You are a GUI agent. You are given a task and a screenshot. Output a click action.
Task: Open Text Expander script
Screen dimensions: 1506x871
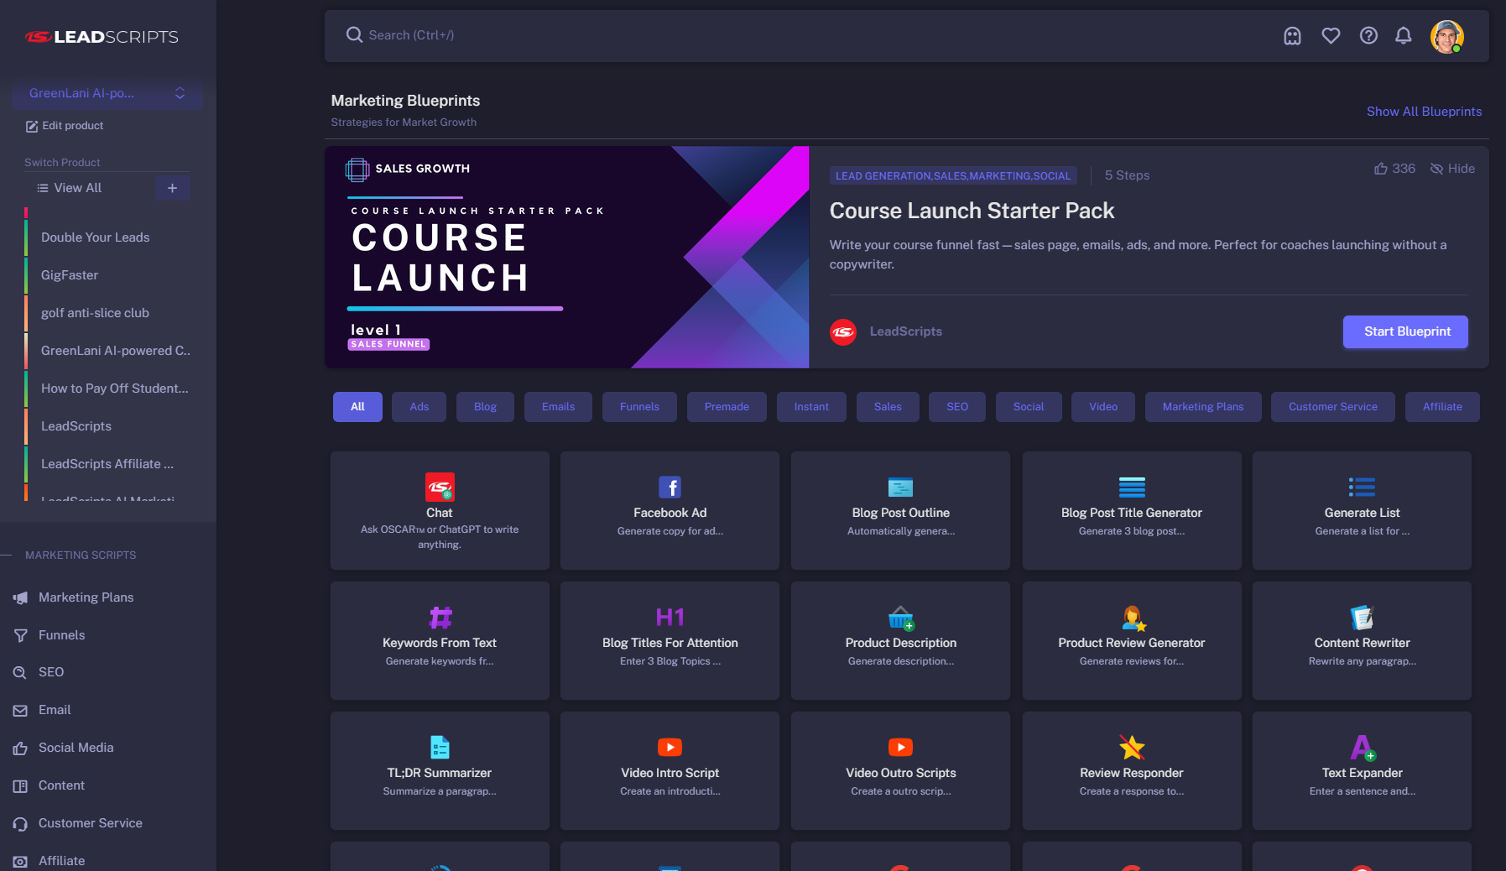coord(1362,770)
